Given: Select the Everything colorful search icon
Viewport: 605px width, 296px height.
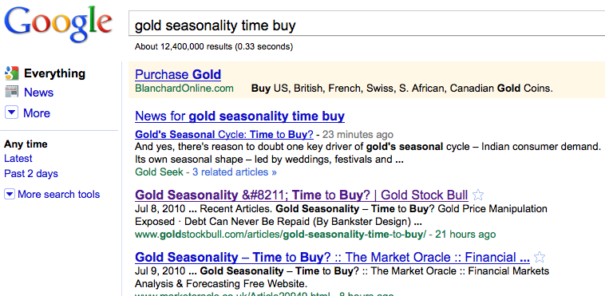Looking at the screenshot, I should coord(12,73).
